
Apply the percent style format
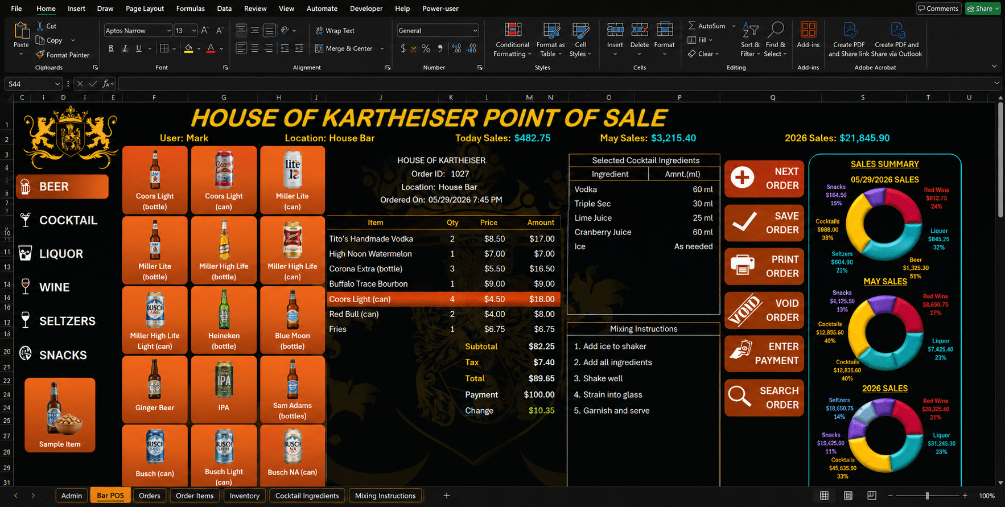(426, 48)
